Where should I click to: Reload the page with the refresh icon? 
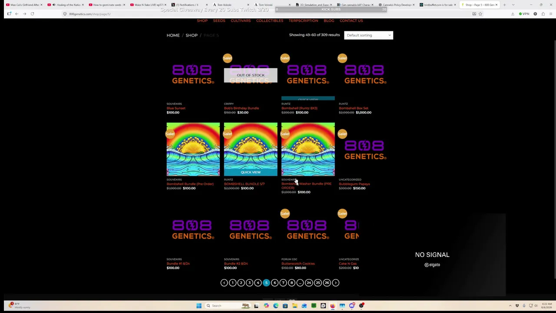click(x=32, y=14)
